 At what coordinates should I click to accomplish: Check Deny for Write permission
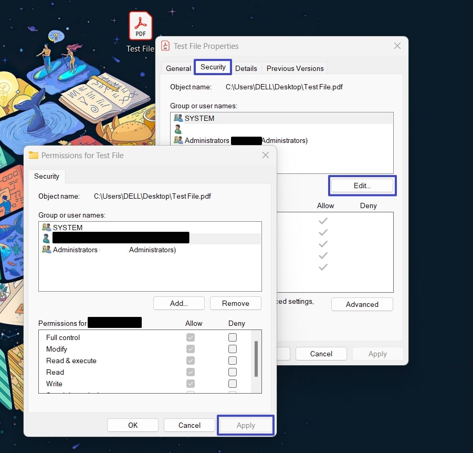[232, 384]
